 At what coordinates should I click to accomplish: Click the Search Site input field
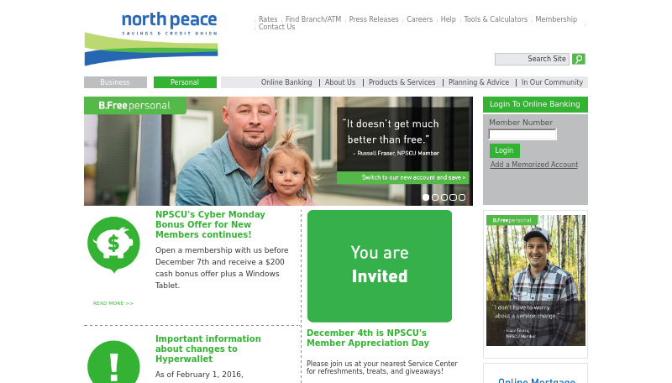point(532,59)
